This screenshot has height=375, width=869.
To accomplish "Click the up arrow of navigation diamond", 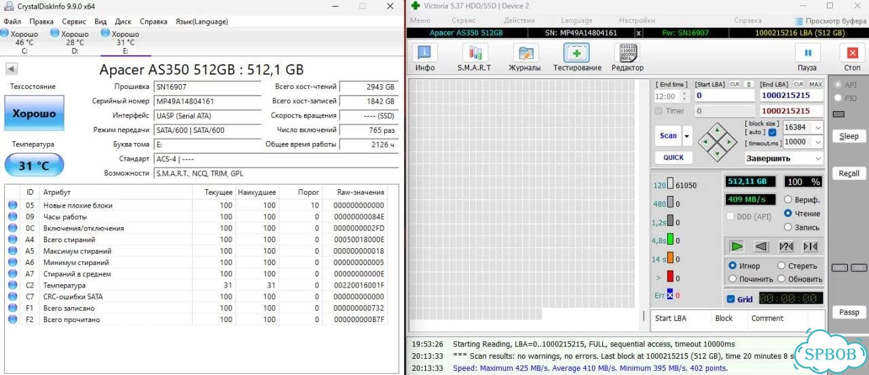I will pyautogui.click(x=718, y=132).
